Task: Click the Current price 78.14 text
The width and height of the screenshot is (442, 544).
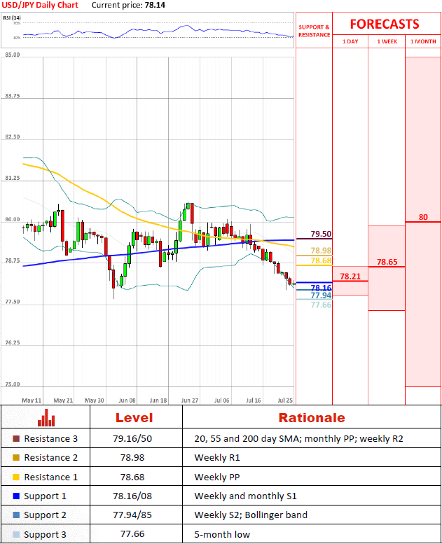Action: tap(126, 5)
